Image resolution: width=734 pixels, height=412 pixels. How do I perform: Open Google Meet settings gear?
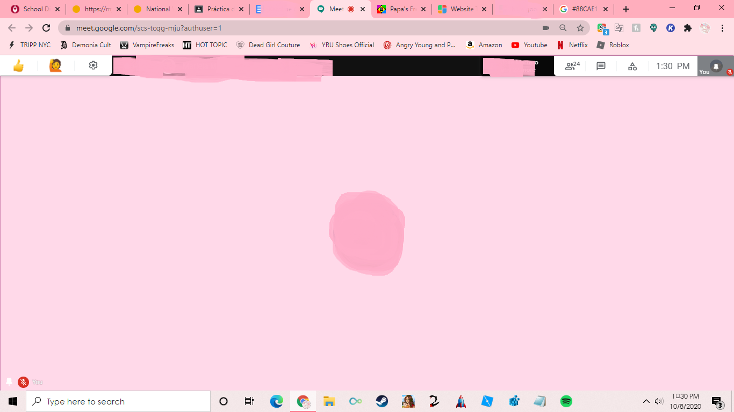coord(92,65)
